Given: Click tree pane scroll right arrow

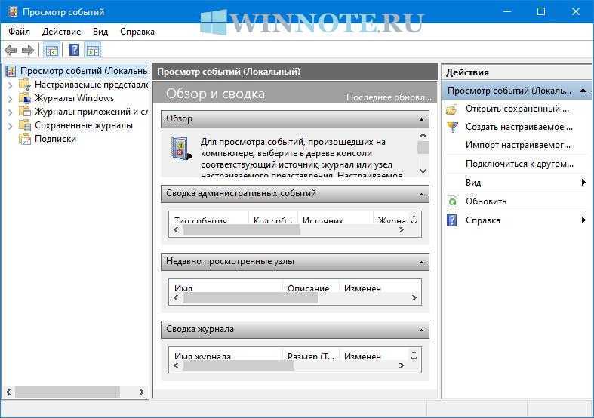Looking at the screenshot, I should click(142, 392).
